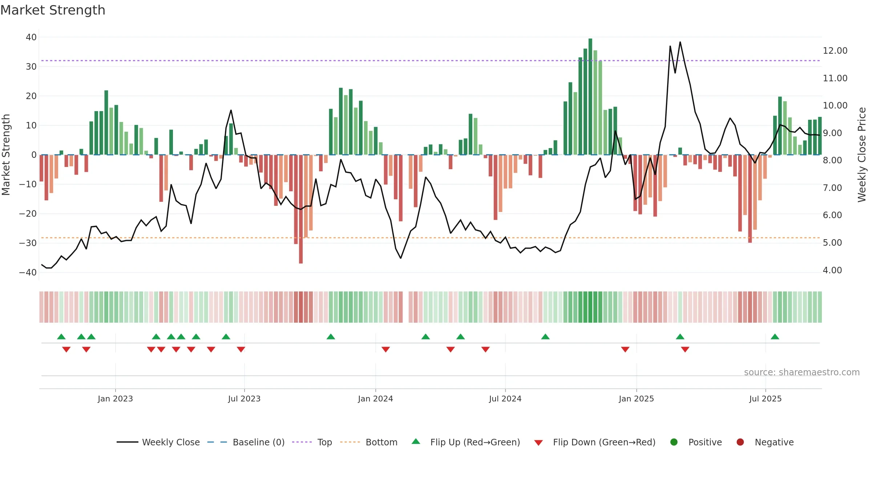
Task: Click the Jul 2025 x-axis label
Action: point(765,399)
